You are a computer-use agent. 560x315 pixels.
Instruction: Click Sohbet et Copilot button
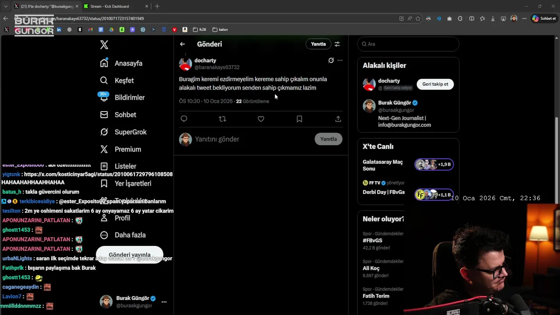point(544,18)
